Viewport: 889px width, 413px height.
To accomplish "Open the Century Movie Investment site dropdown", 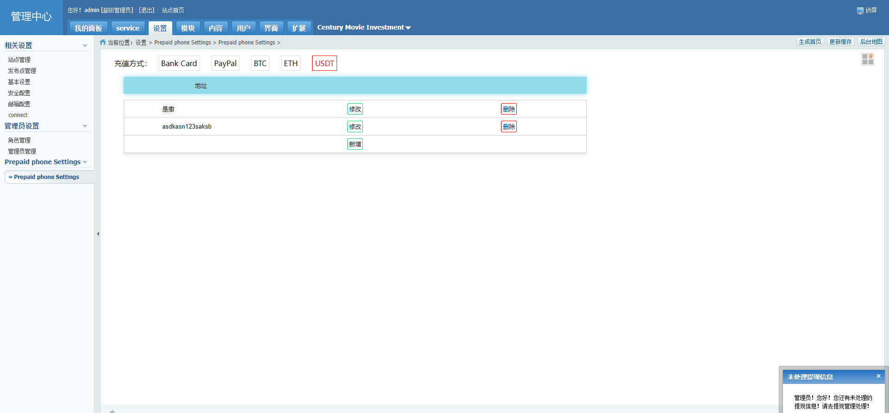I will point(364,27).
